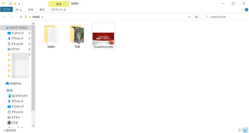The height and width of the screenshot is (133, 249).
Task: Open the 写真 folder
Action: (77, 34)
